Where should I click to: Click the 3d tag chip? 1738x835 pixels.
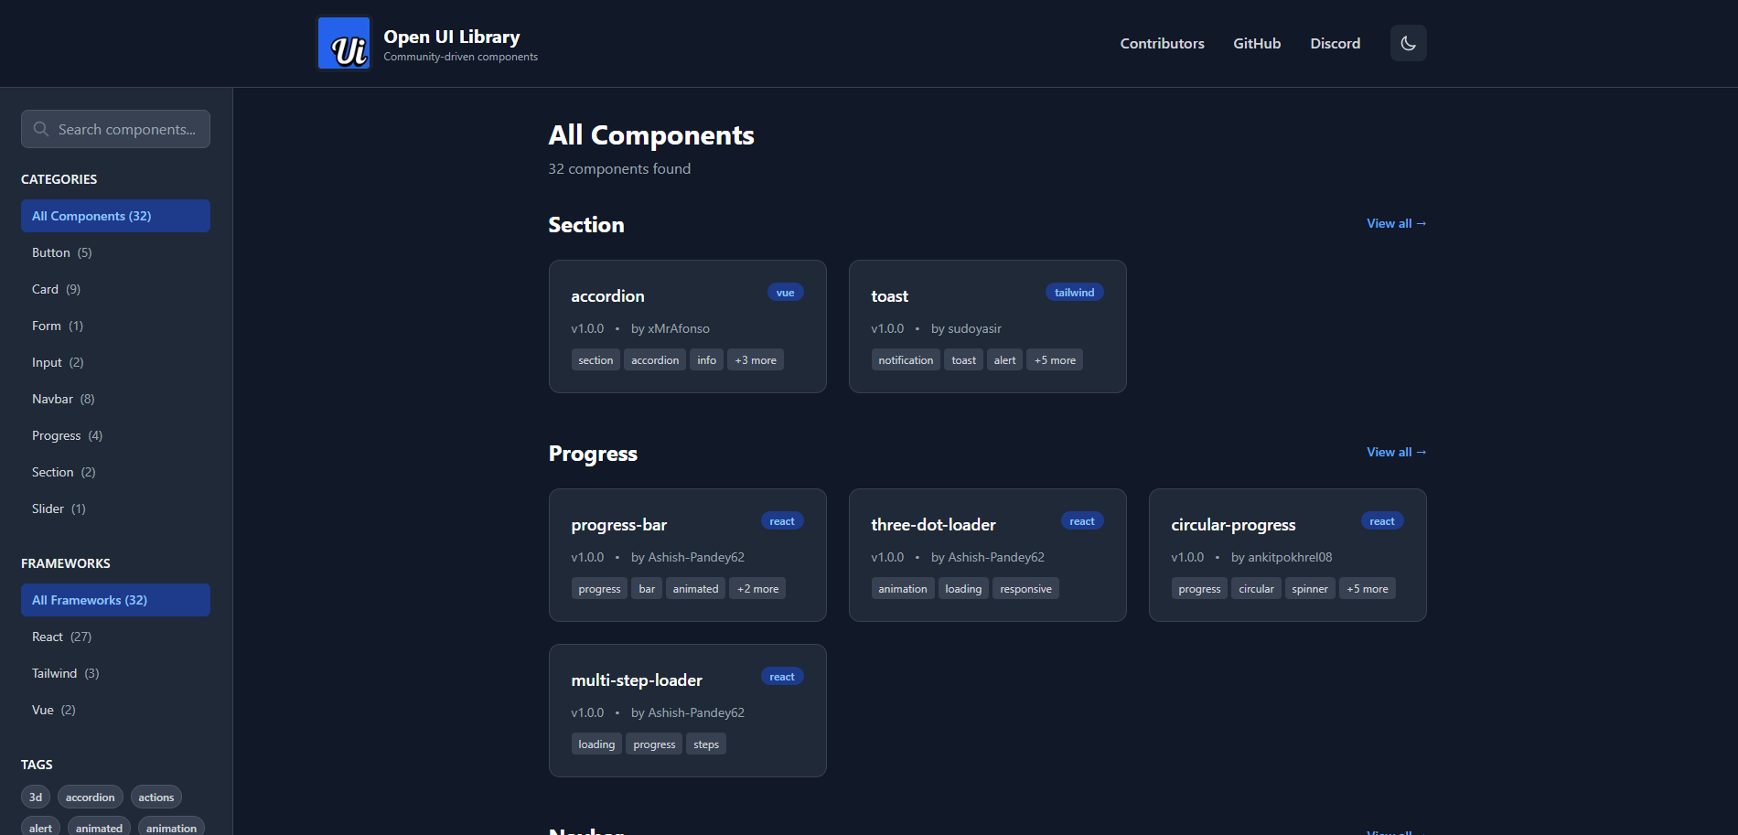36,798
